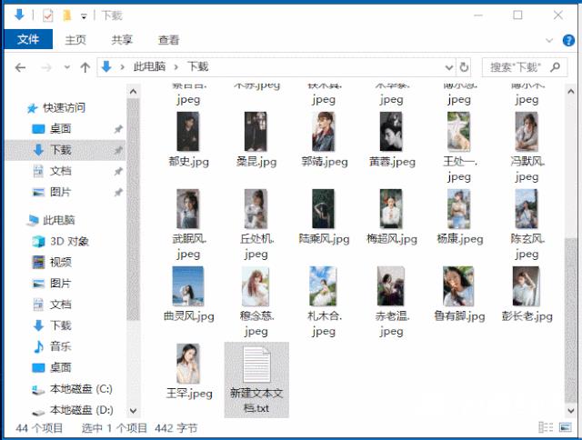Select 本地磁盘 (C:) drive
Viewport: 582px width, 440px height.
pyautogui.click(x=80, y=389)
